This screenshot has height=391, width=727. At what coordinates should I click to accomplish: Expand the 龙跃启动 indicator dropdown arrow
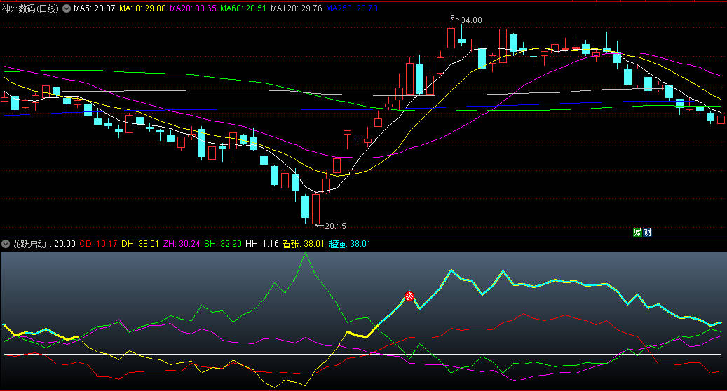[x=6, y=244]
